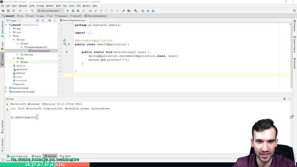Screen dimensions: 297x167
Task: Close the terminal session with the X icon
Action: (7, 109)
